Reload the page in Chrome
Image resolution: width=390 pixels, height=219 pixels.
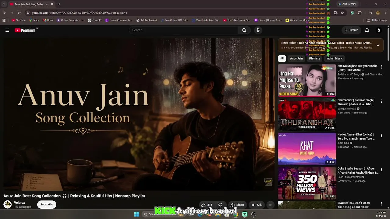point(19,13)
